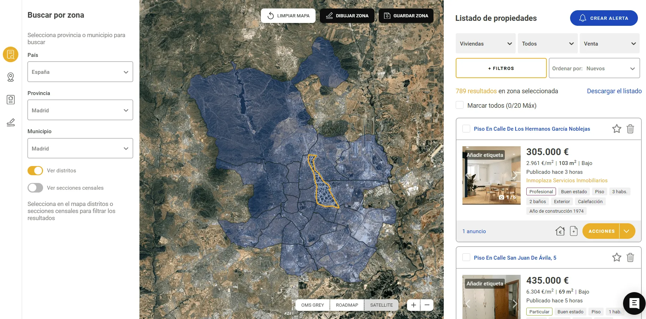Open the Ordenar por sort dropdown
This screenshot has height=319, width=646.
click(594, 68)
